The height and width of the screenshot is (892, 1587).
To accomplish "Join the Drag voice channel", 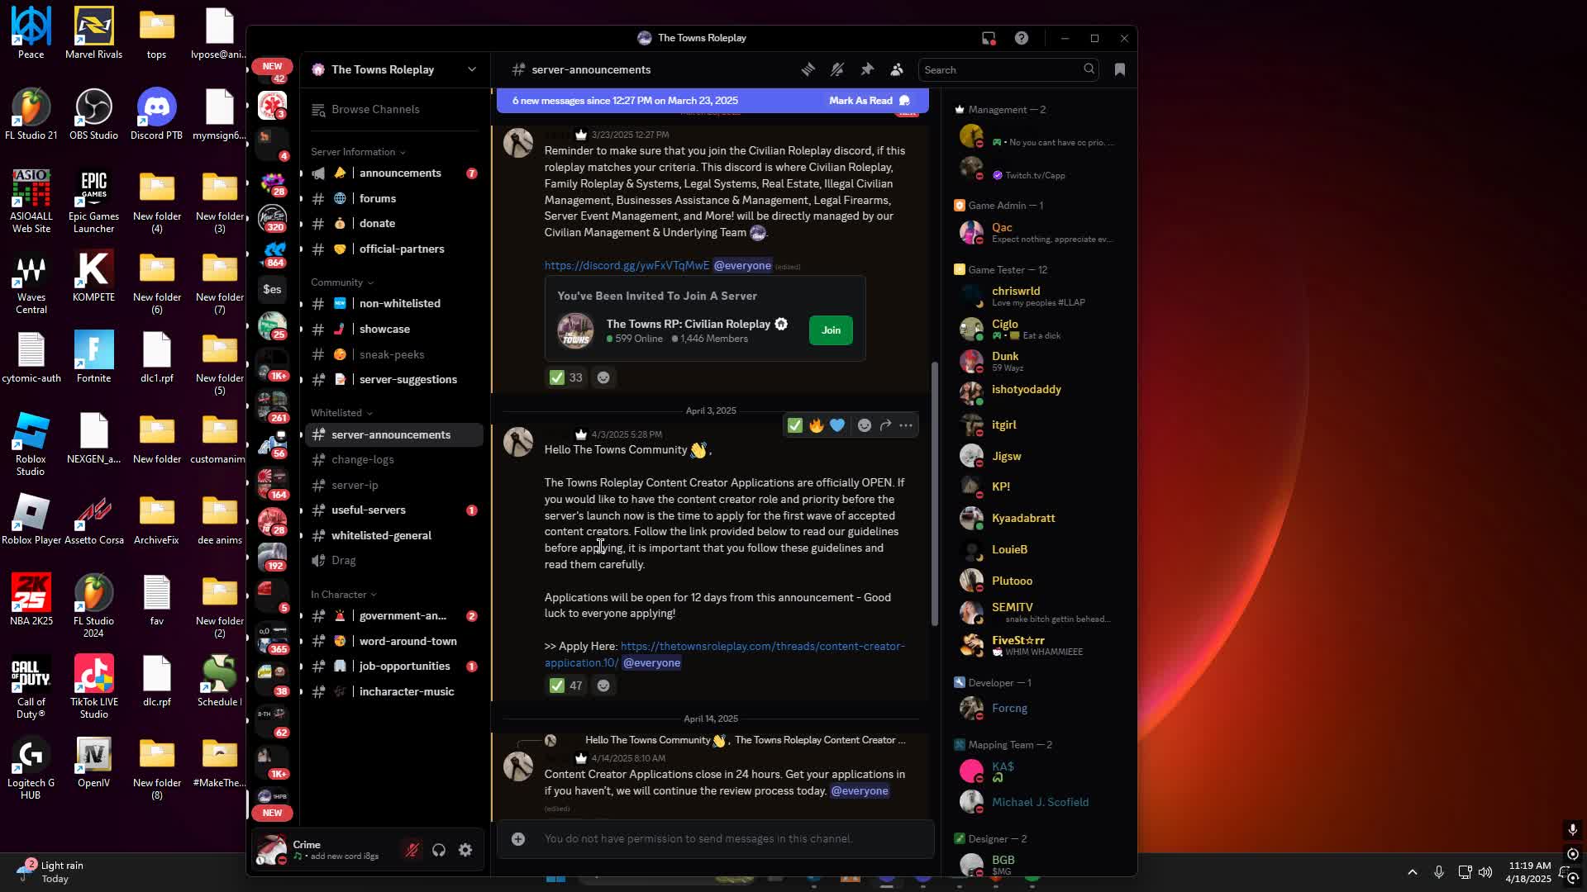I will (393, 561).
